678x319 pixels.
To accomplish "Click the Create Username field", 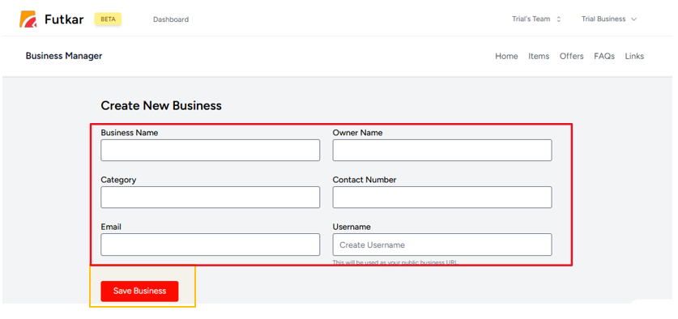I will [x=442, y=245].
